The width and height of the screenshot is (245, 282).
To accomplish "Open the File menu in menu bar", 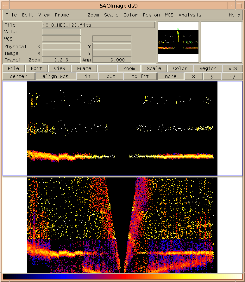I will (11, 15).
